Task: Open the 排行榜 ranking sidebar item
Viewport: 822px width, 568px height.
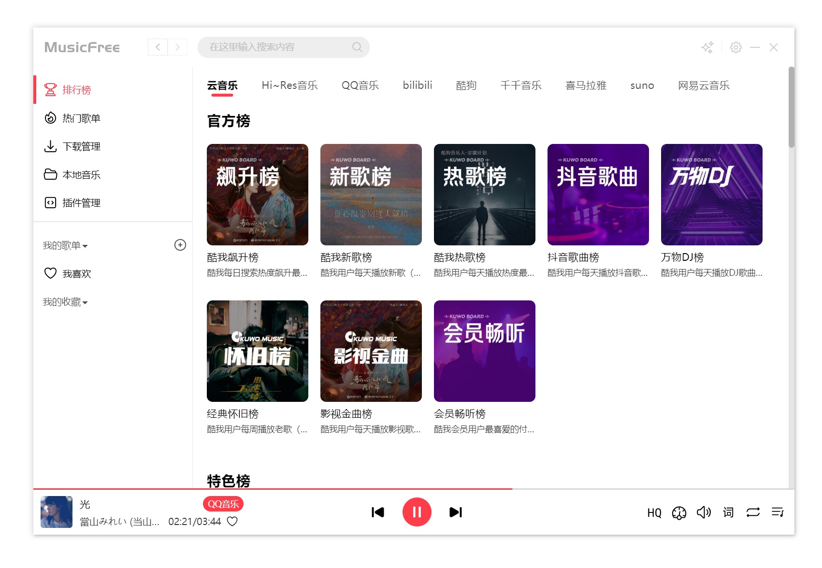Action: click(x=113, y=90)
